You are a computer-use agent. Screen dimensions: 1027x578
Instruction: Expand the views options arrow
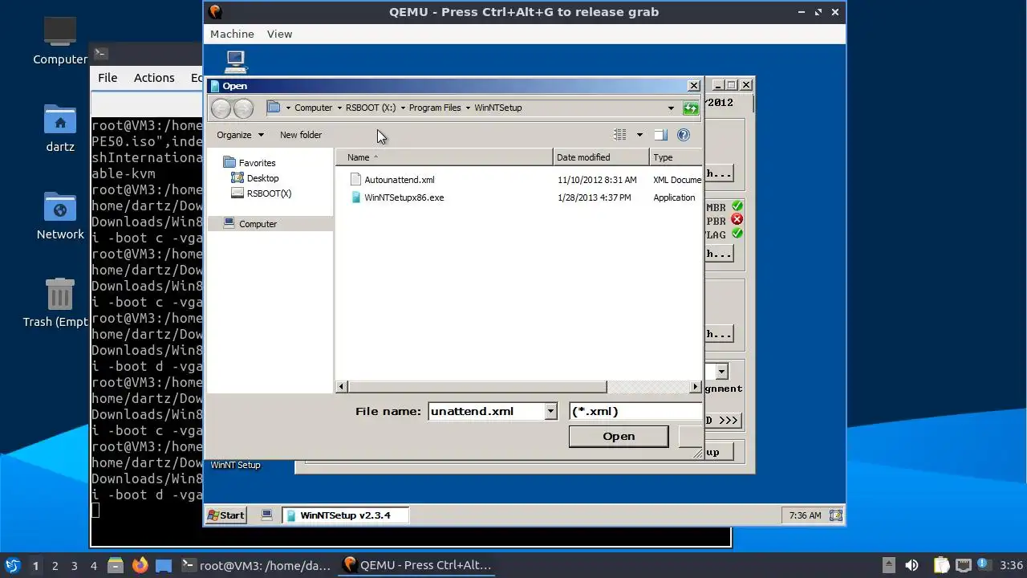point(639,135)
